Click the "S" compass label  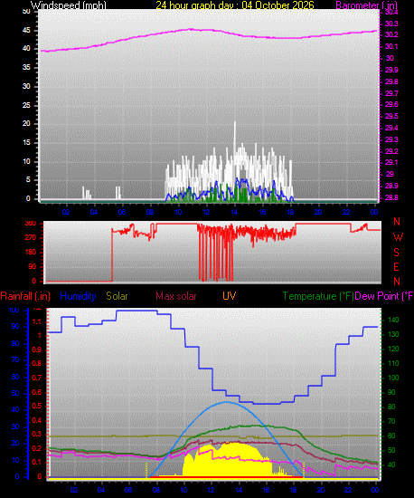[396, 253]
